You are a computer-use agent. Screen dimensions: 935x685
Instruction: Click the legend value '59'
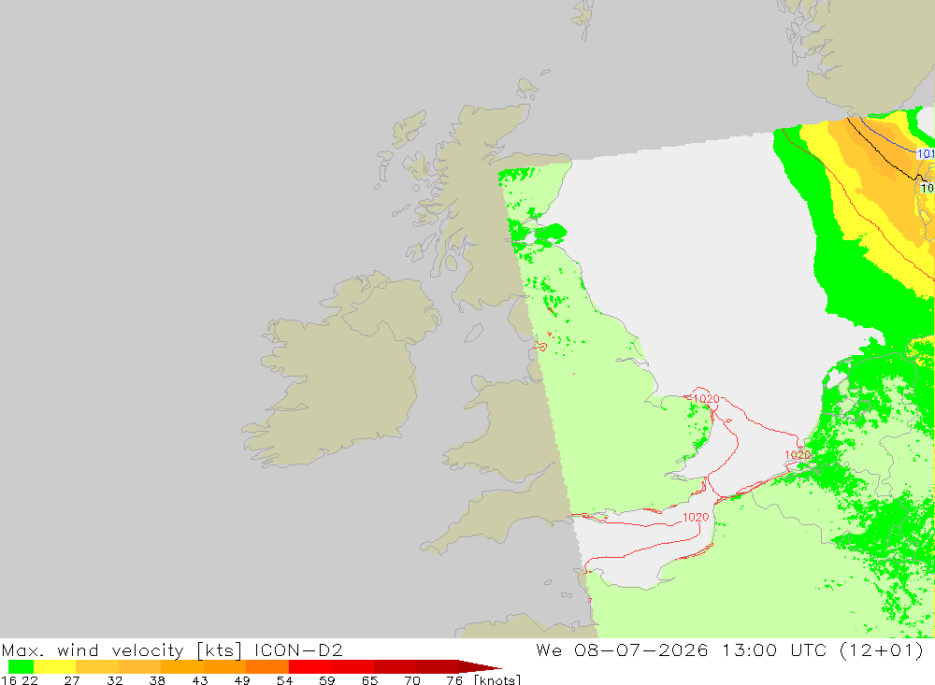click(x=326, y=680)
